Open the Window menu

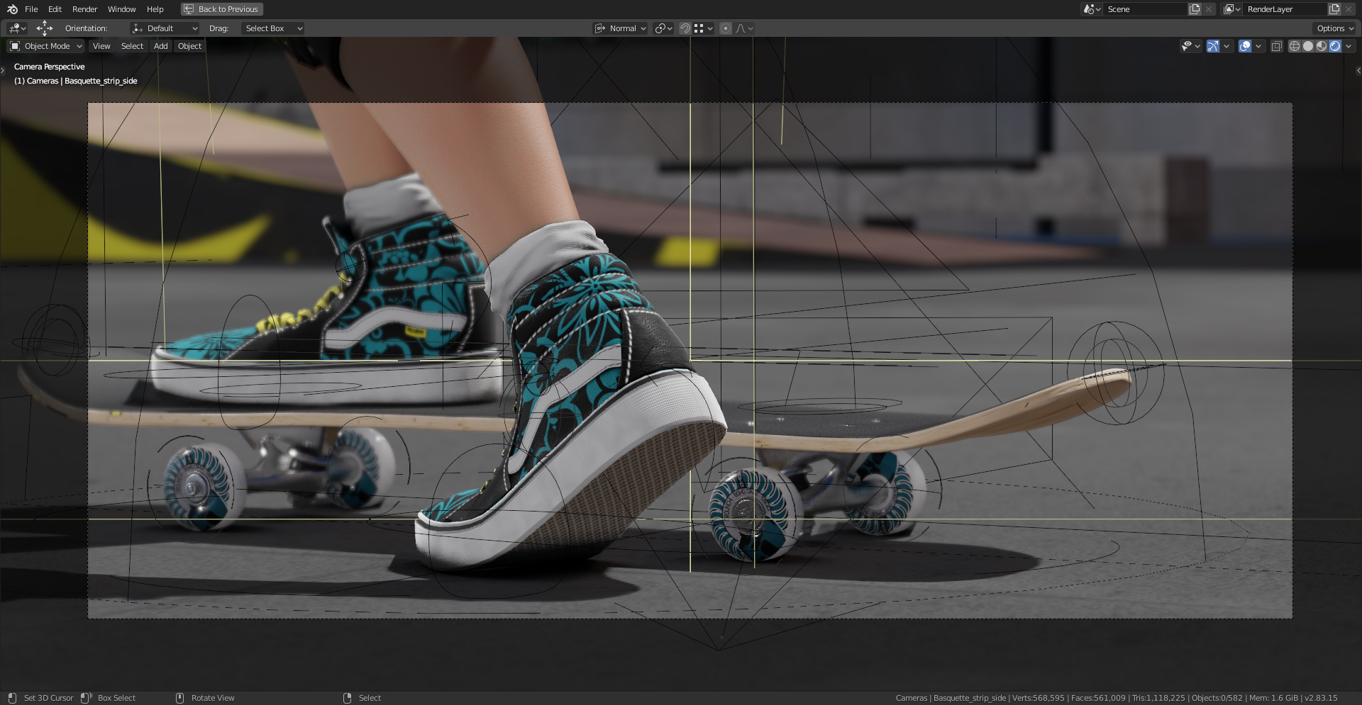121,9
